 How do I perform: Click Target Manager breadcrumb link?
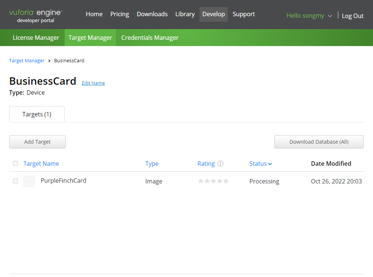27,60
